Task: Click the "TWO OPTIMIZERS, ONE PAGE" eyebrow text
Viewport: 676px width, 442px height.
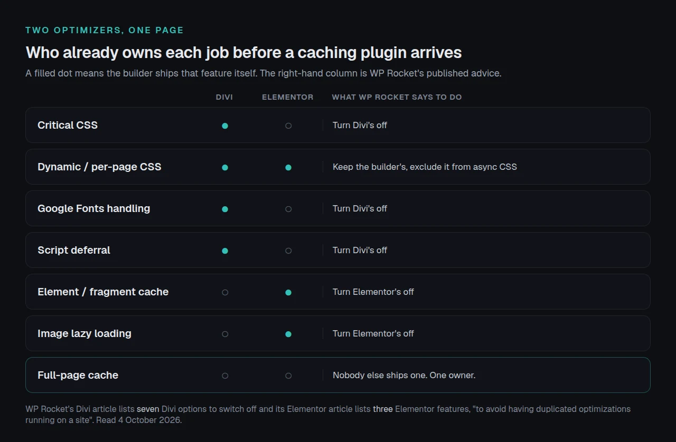Action: coord(105,30)
